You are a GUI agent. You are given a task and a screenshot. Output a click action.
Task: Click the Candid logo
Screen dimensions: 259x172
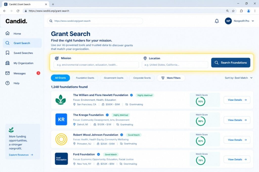pyautogui.click(x=16, y=21)
